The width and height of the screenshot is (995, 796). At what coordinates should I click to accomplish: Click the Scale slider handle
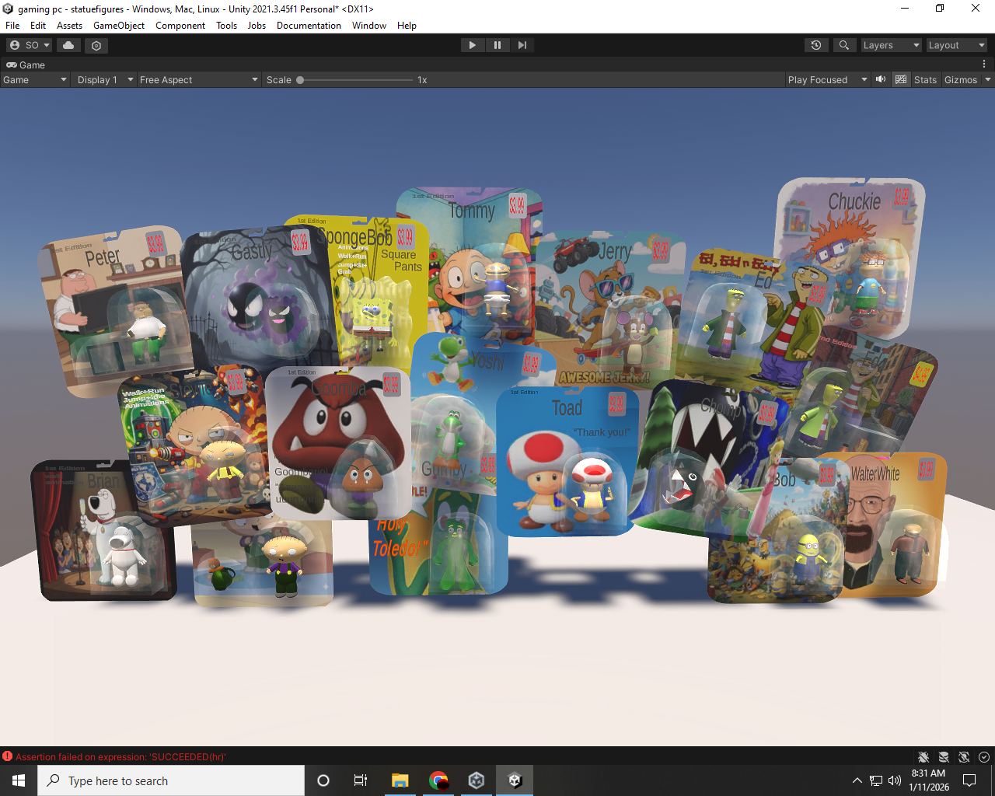coord(300,79)
